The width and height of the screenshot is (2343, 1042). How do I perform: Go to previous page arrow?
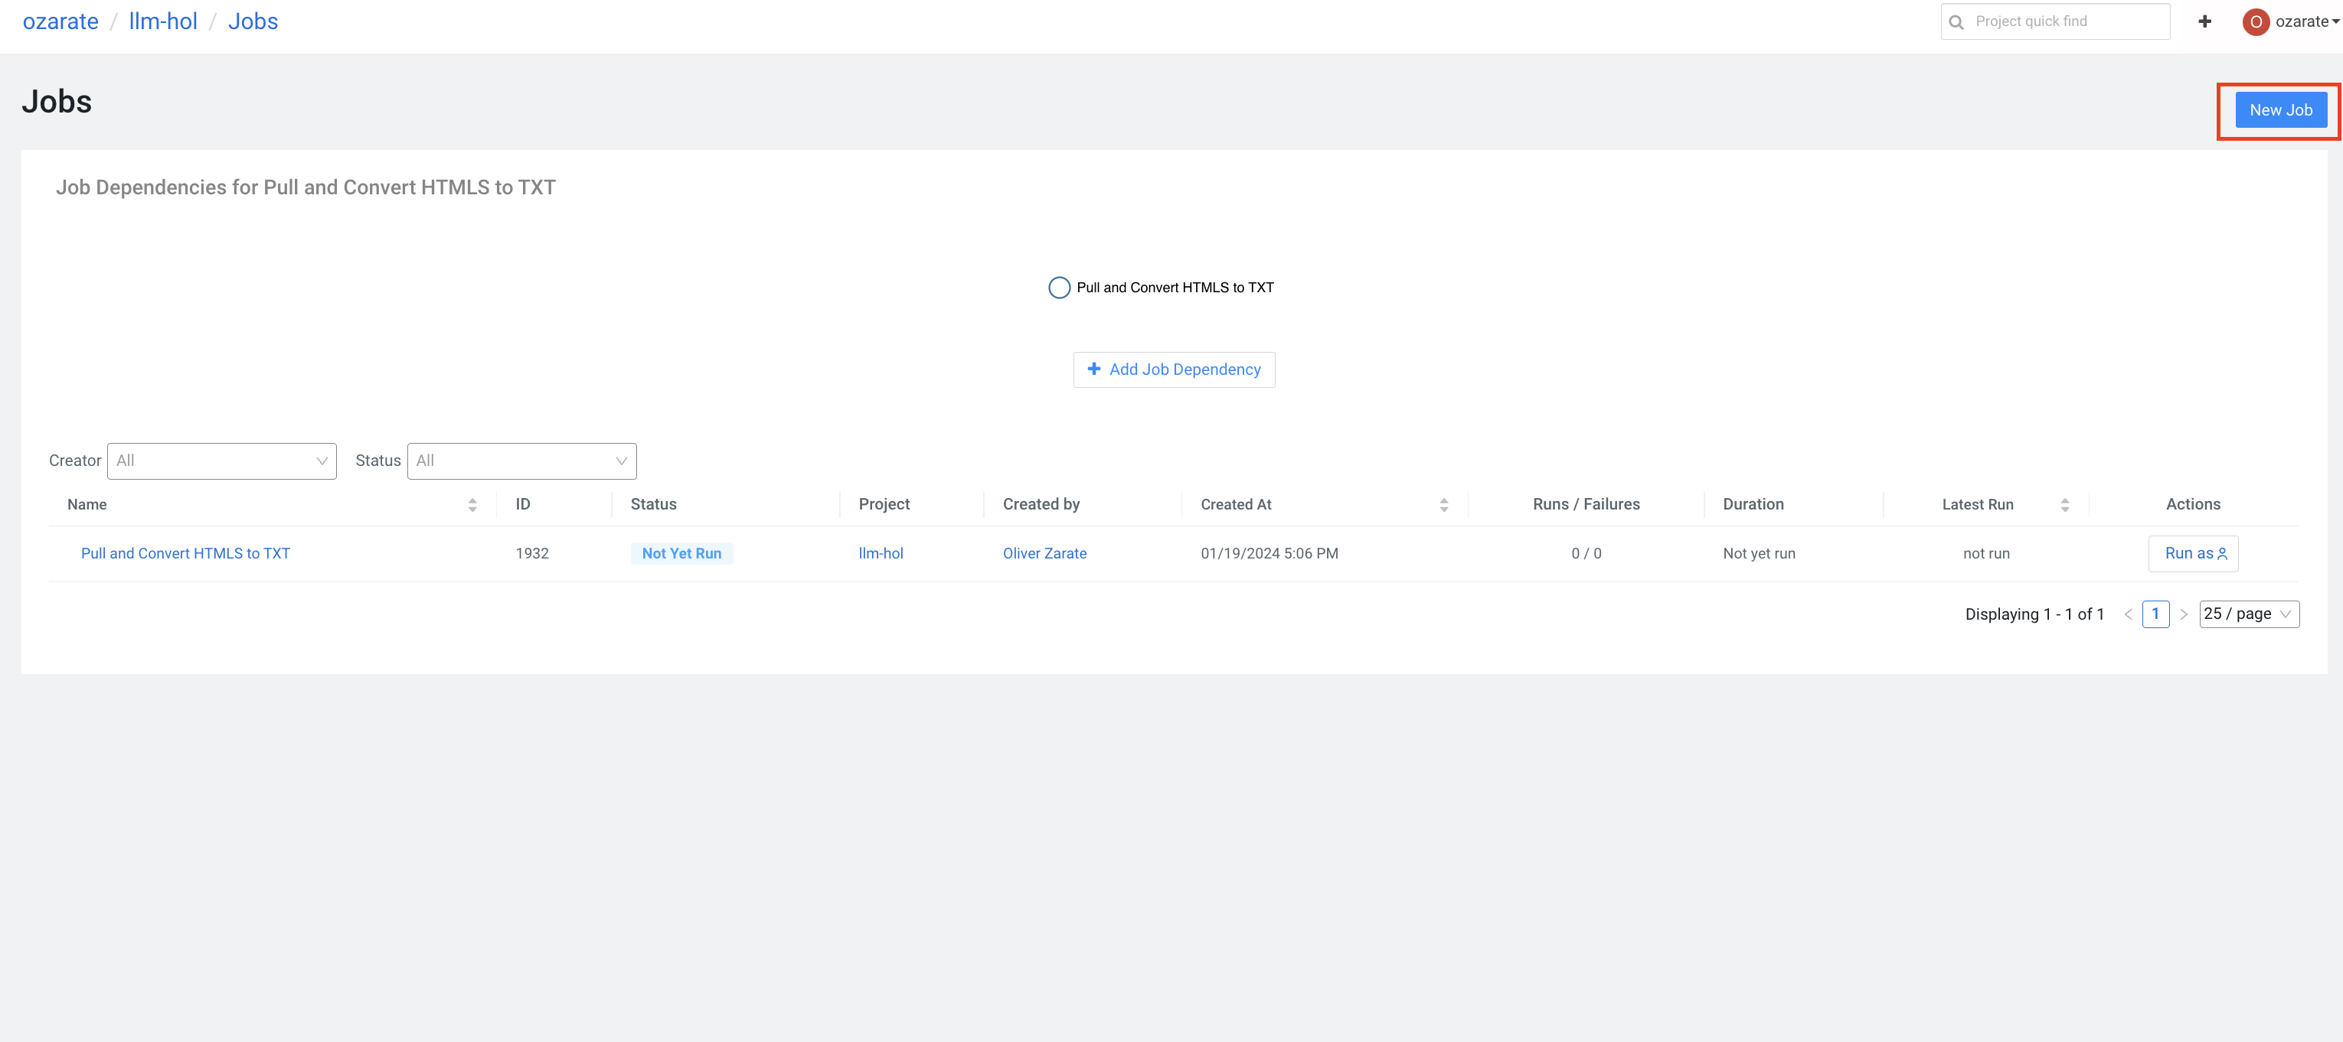coord(2129,615)
